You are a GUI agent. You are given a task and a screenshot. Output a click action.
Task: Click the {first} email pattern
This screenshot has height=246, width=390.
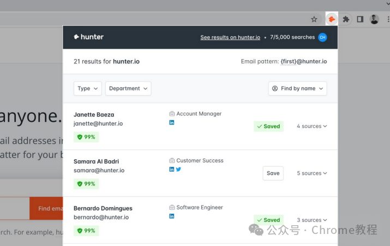(x=288, y=61)
